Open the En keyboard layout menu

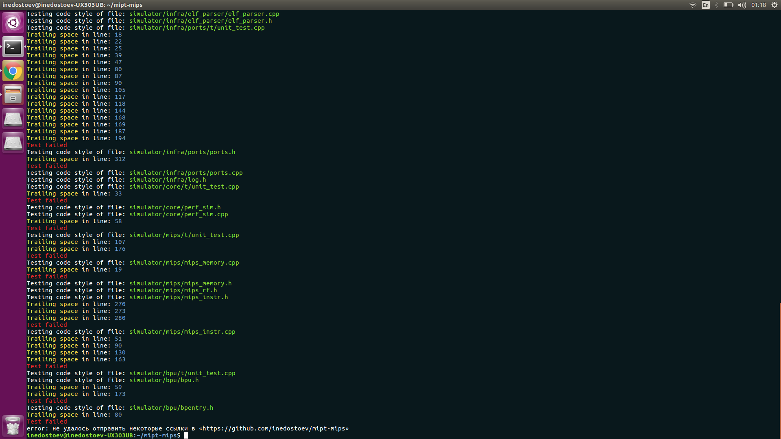point(705,5)
